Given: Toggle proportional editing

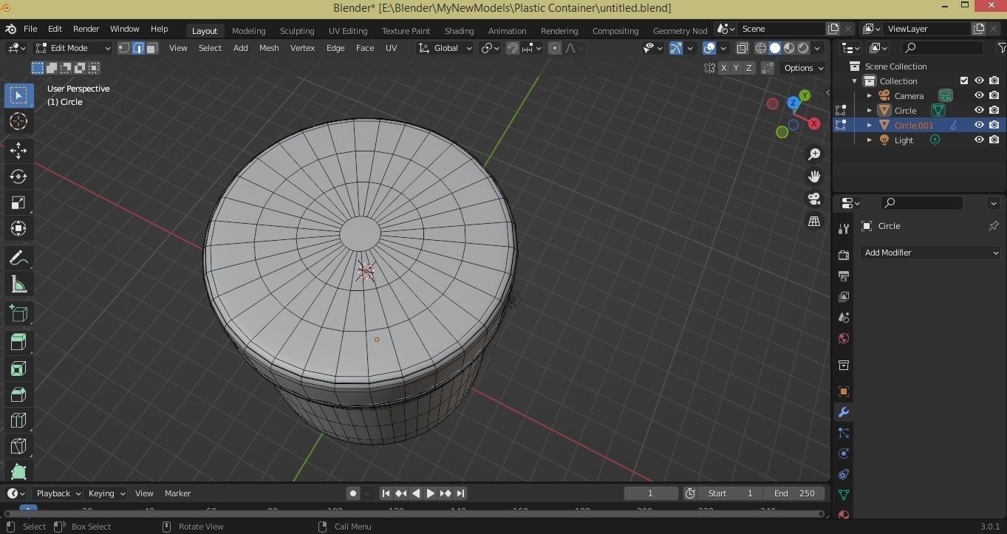Looking at the screenshot, I should [x=555, y=48].
